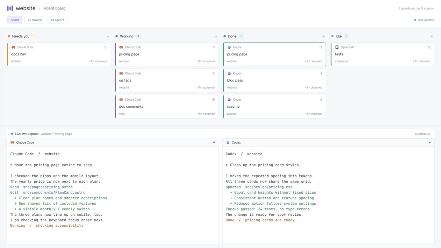The width and height of the screenshot is (441, 248).
Task: Click the Agent board breadcrumb
Action: 54,8
